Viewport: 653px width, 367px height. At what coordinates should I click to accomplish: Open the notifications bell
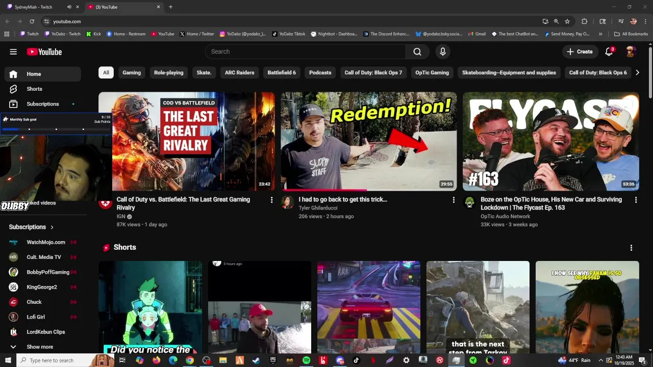(609, 51)
